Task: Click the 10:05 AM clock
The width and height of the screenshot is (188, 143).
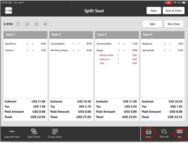Action: 7,3
